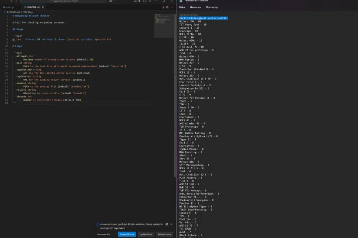358x238 pixels.
Task: Open the Просмотр menu in Notepad
Action: 211,7
